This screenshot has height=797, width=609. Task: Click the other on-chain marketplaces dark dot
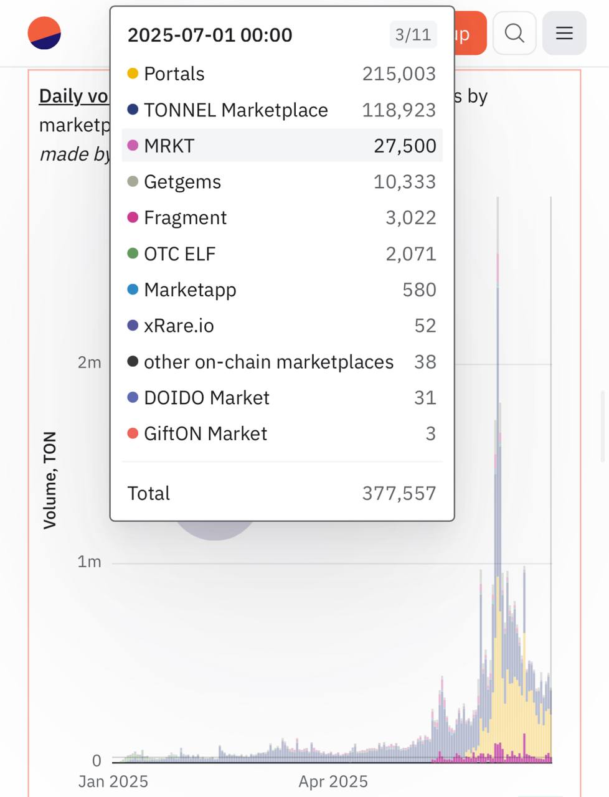pos(133,362)
